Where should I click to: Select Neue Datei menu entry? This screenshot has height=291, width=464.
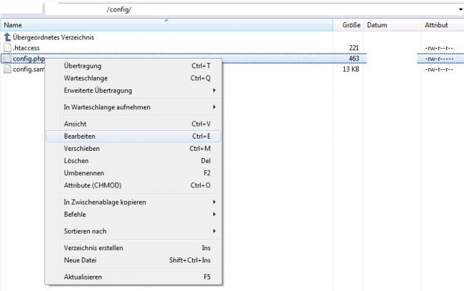[133, 260]
